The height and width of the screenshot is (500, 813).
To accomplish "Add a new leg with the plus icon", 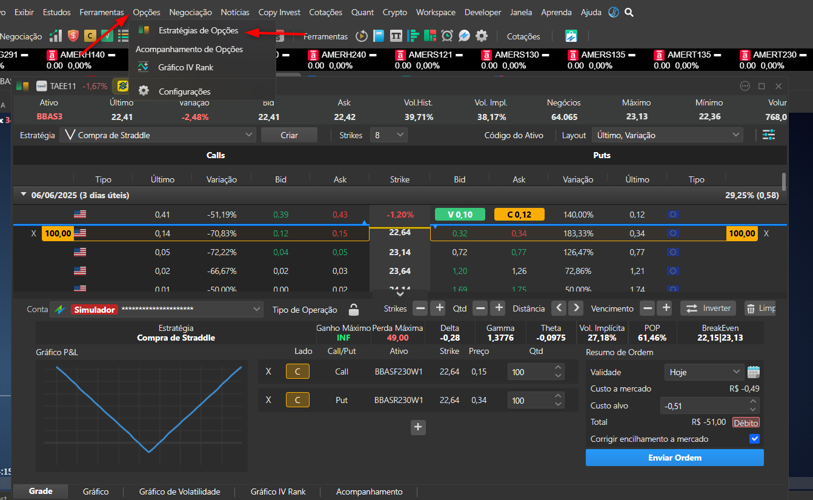I will 417,427.
